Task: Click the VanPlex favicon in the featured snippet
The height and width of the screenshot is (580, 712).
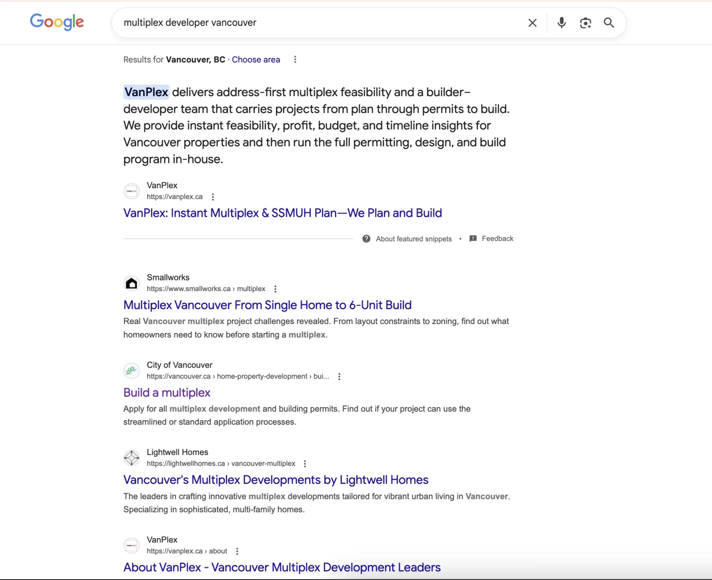Action: click(x=131, y=191)
